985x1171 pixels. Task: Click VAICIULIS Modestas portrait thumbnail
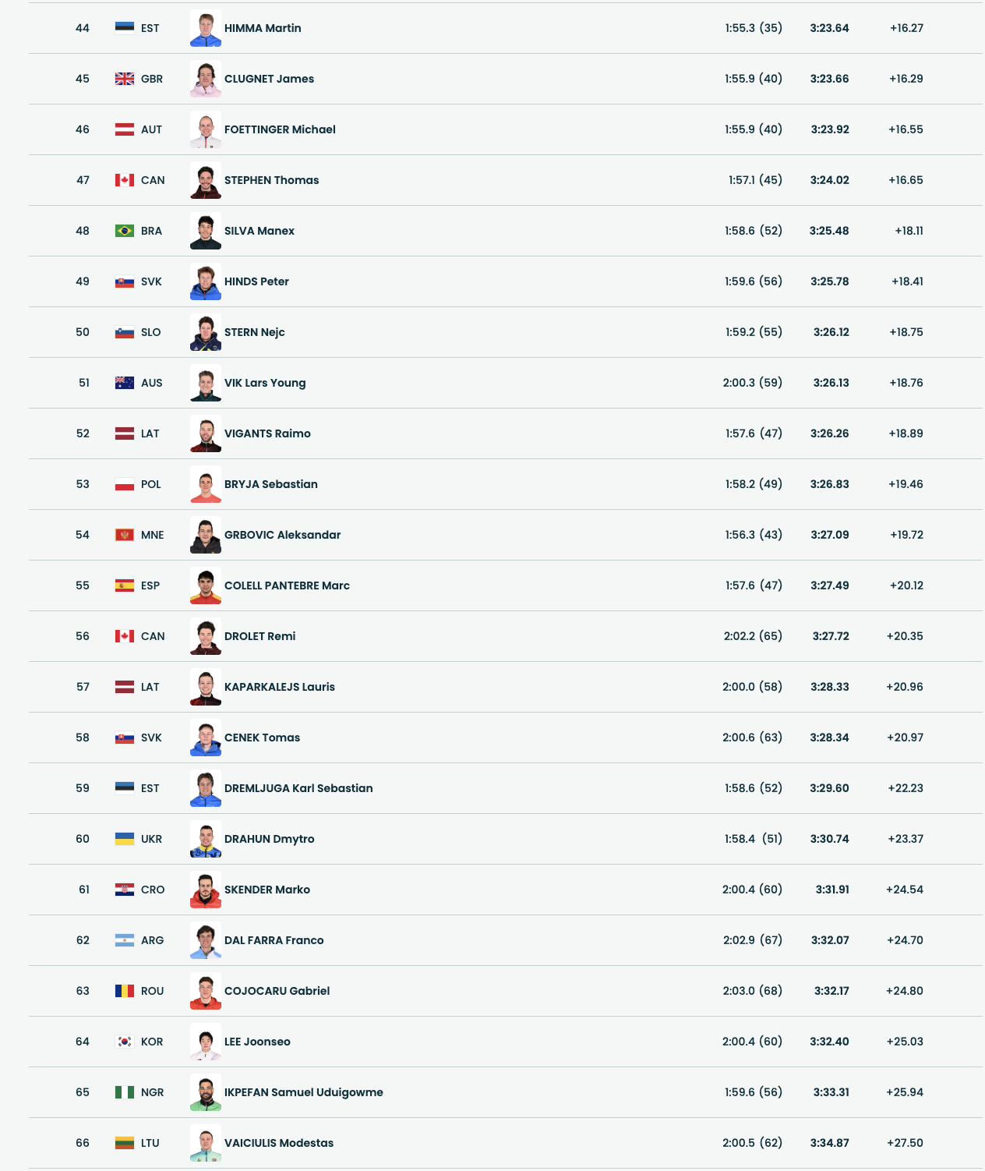tap(206, 1143)
